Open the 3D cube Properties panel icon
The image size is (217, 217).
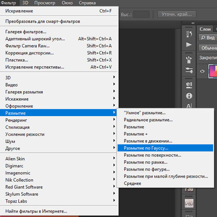(189, 85)
